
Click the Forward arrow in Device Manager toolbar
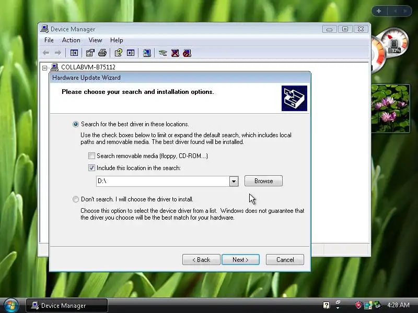coord(57,53)
